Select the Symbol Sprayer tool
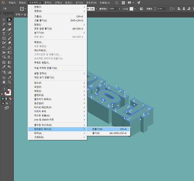Screen dimensions: 194x181 4,72
